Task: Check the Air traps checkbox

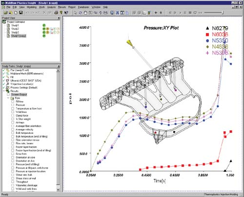Action: coord(13,123)
